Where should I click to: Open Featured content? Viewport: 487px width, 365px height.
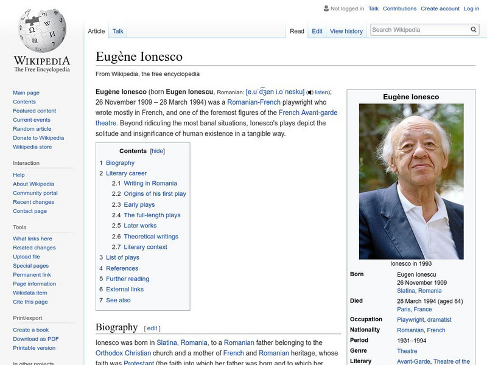point(35,111)
